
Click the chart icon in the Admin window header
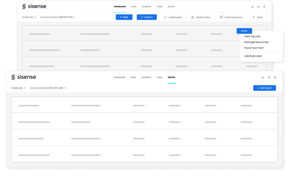[263, 77]
